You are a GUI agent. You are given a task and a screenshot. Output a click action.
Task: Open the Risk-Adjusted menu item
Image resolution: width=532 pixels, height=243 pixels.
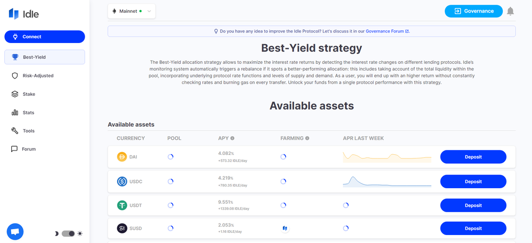[x=45, y=76]
